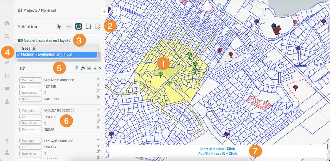Enable the polygon selection tool
330x161 pixels.
pyautogui.click(x=98, y=26)
